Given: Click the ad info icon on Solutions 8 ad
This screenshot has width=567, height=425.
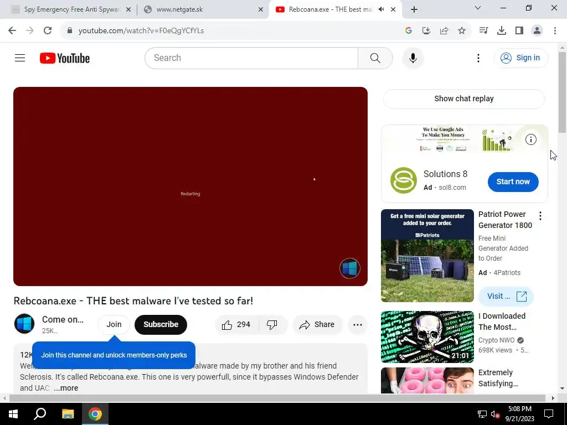Looking at the screenshot, I should point(531,139).
